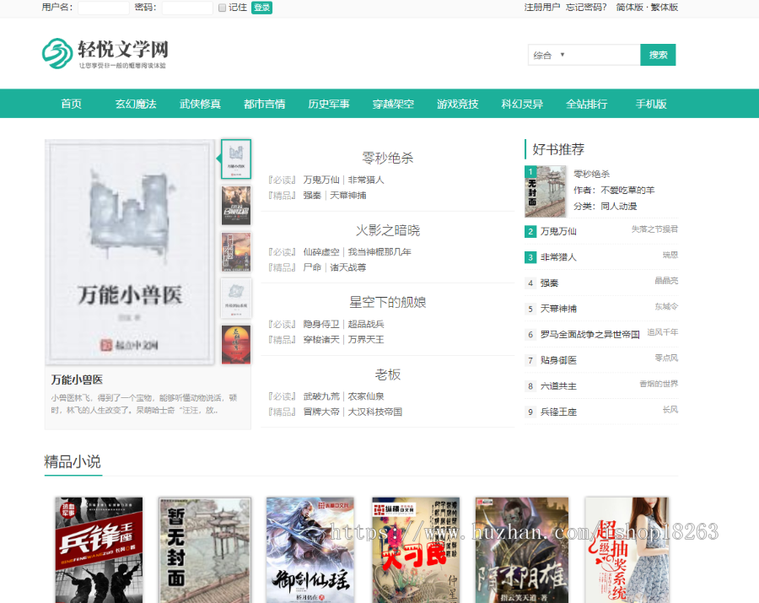Click the 轻悦文学网 site logo
The image size is (759, 603).
(105, 53)
